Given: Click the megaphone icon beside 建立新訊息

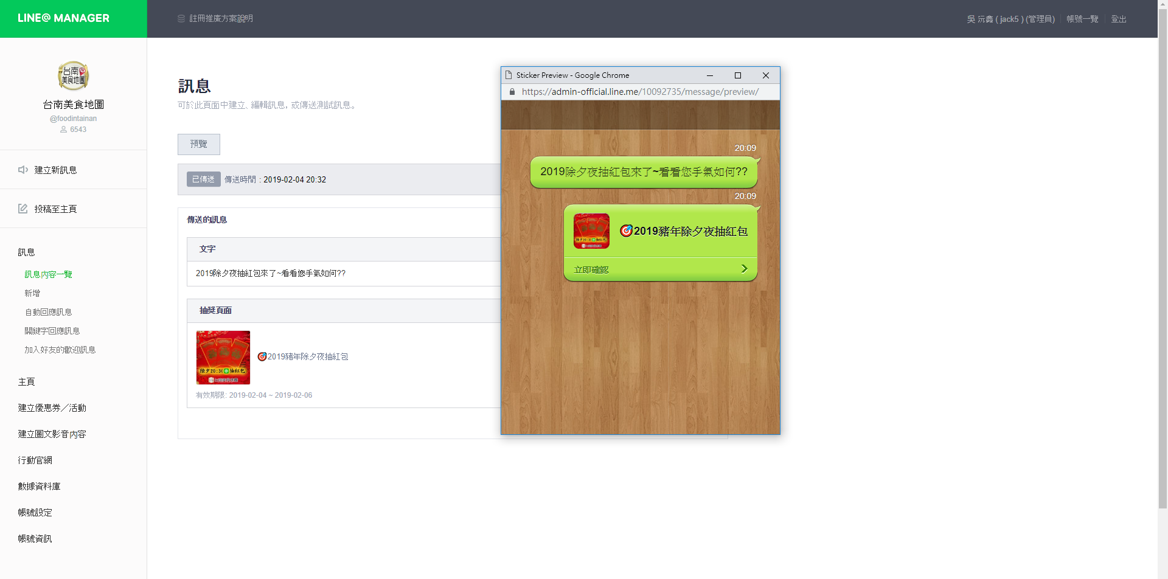Looking at the screenshot, I should pos(23,170).
